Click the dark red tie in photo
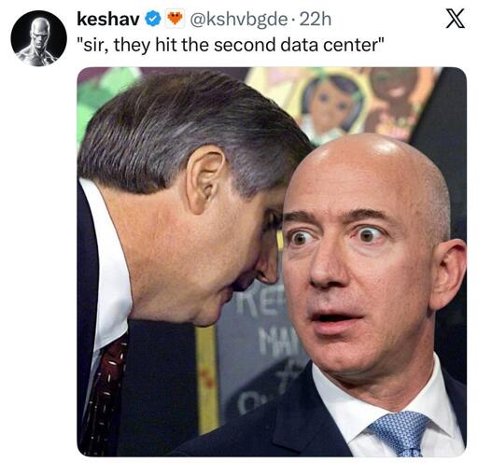Viewport: 478px width, 463px height. point(103,395)
